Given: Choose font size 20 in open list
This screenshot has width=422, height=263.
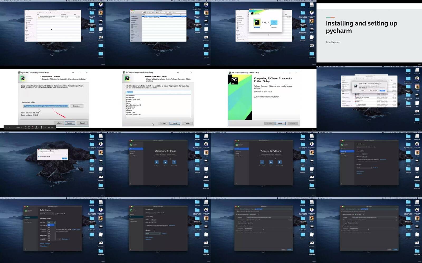Looking at the screenshot, I should (x=49, y=227).
